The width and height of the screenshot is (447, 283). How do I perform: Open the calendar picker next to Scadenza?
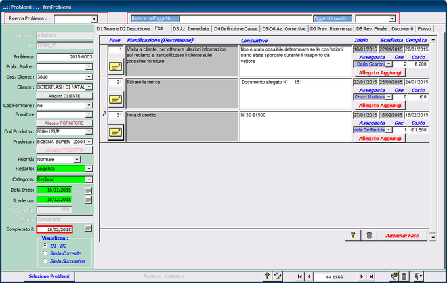88,200
